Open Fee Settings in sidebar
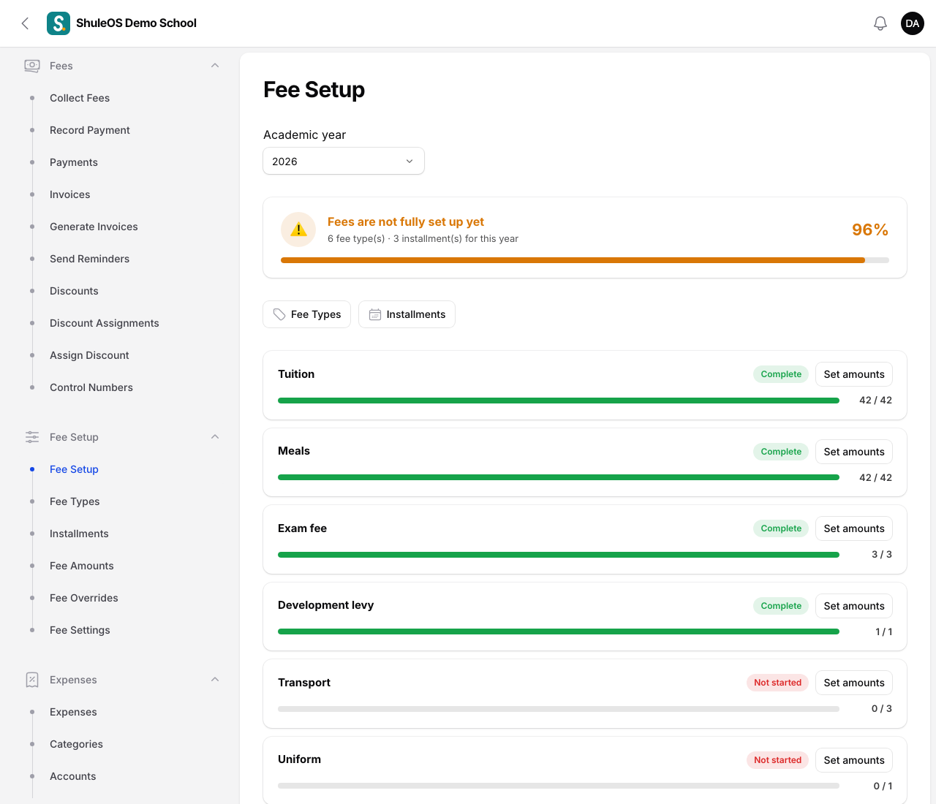Image resolution: width=936 pixels, height=804 pixels. click(80, 630)
